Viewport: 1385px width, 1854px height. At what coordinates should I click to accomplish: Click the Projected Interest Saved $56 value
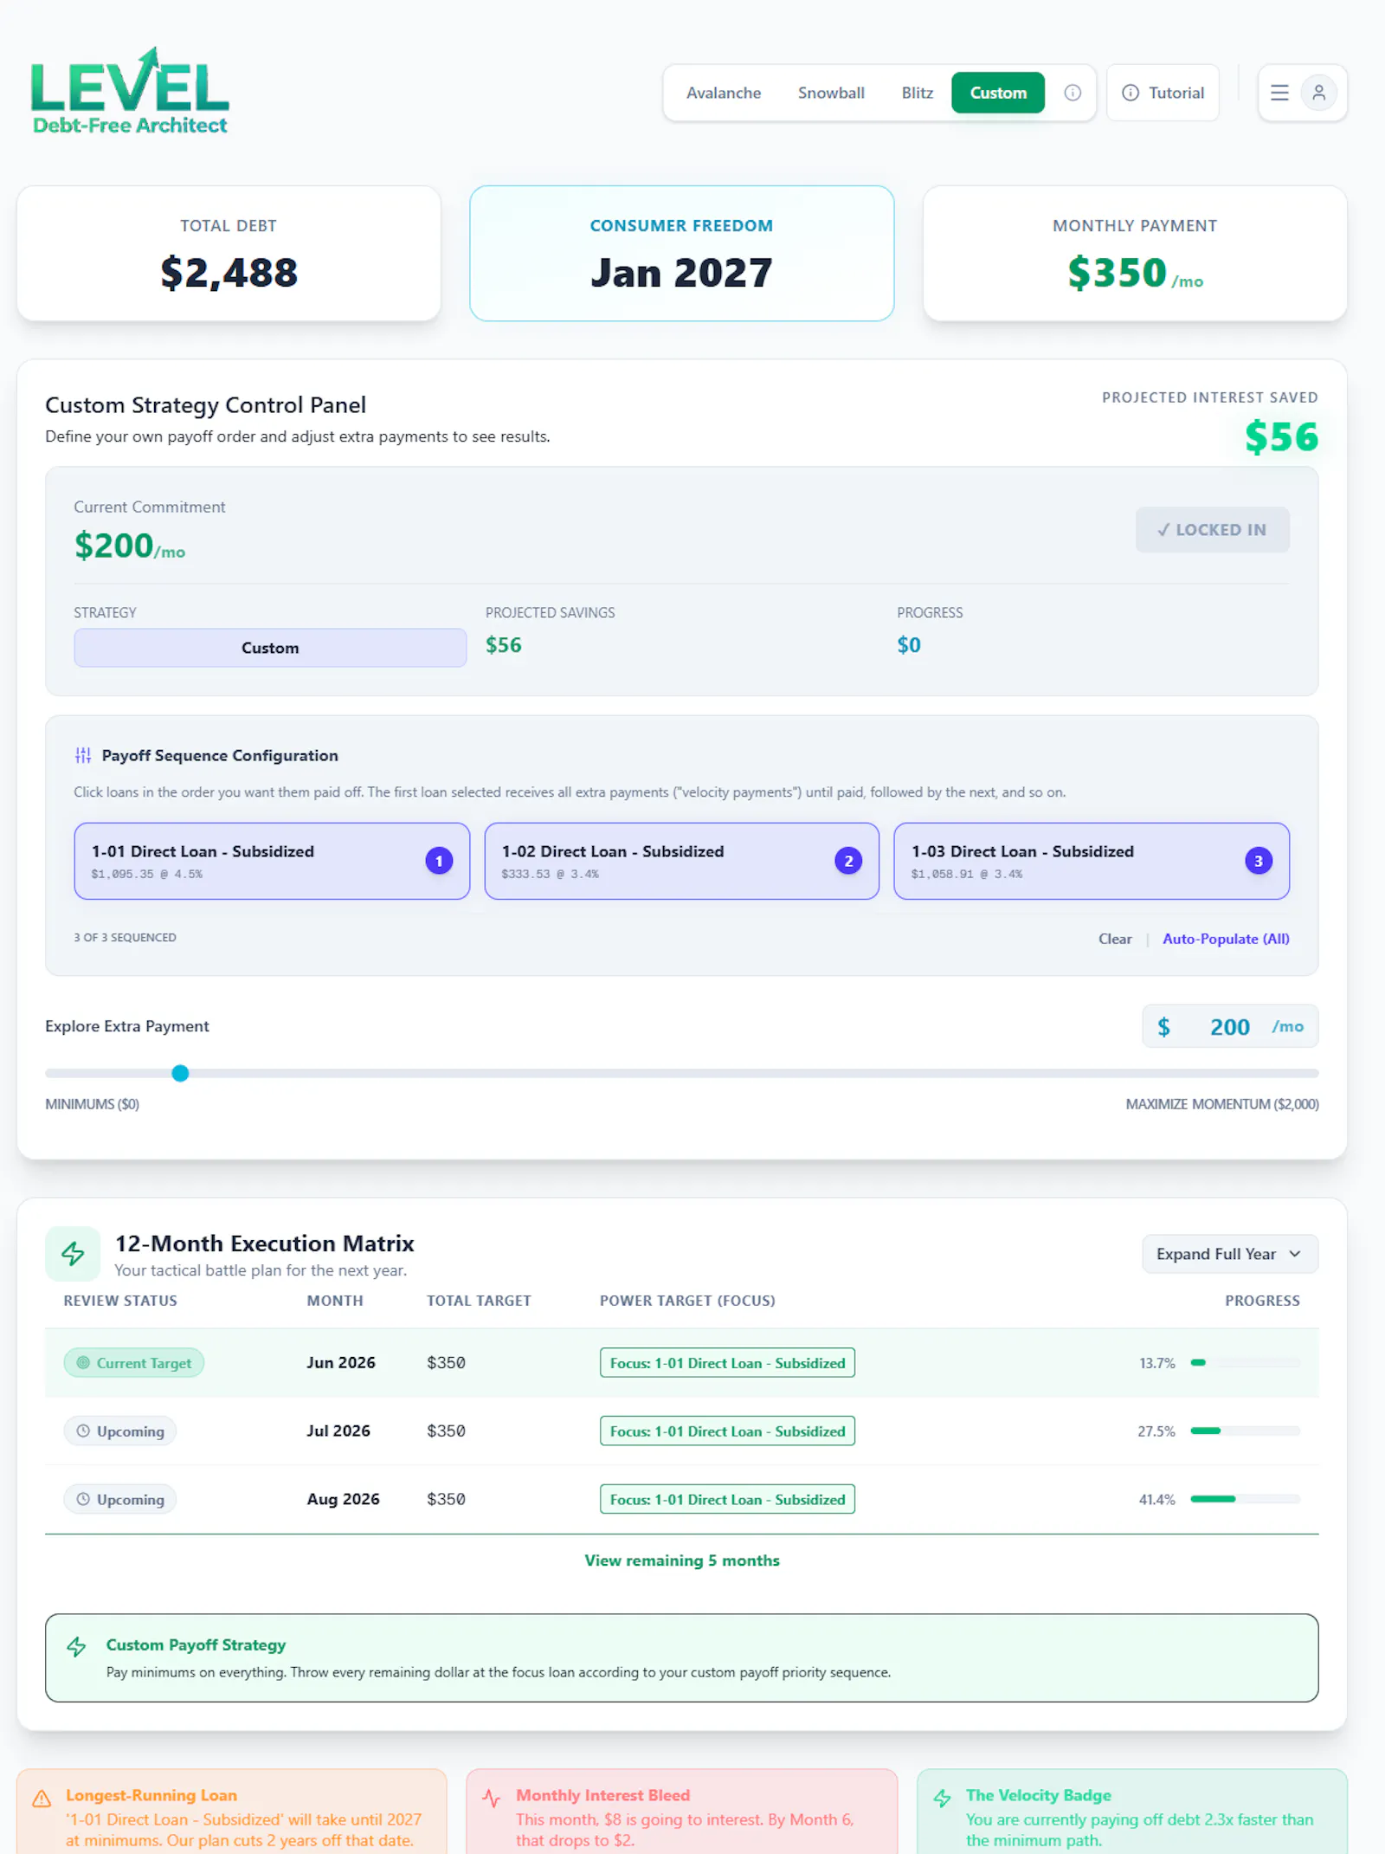pyautogui.click(x=1281, y=436)
